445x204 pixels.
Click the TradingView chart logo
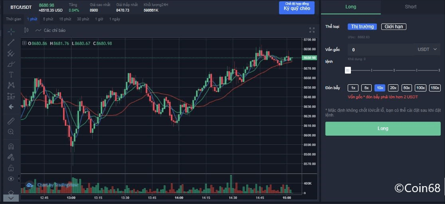29,185
